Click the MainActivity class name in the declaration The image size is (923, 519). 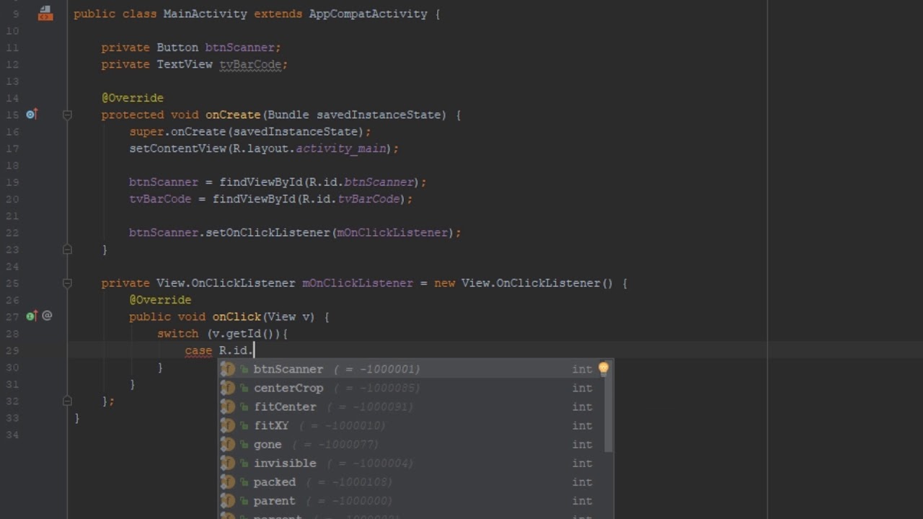pyautogui.click(x=205, y=14)
